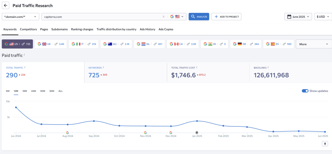Switch to the Ads Copies tab
Image resolution: width=332 pixels, height=154 pixels.
pos(166,29)
